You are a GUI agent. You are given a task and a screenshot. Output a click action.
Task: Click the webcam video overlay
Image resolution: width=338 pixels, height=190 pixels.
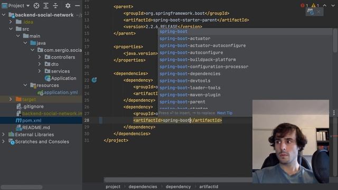(x=290, y=141)
